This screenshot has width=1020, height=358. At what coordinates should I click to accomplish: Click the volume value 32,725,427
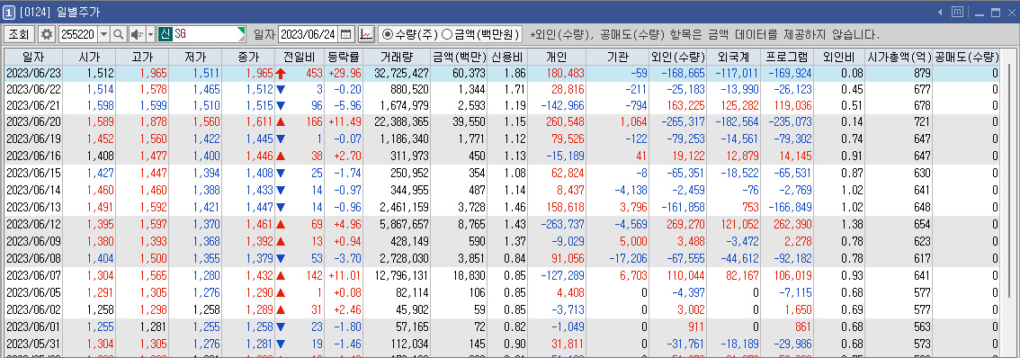click(x=401, y=74)
